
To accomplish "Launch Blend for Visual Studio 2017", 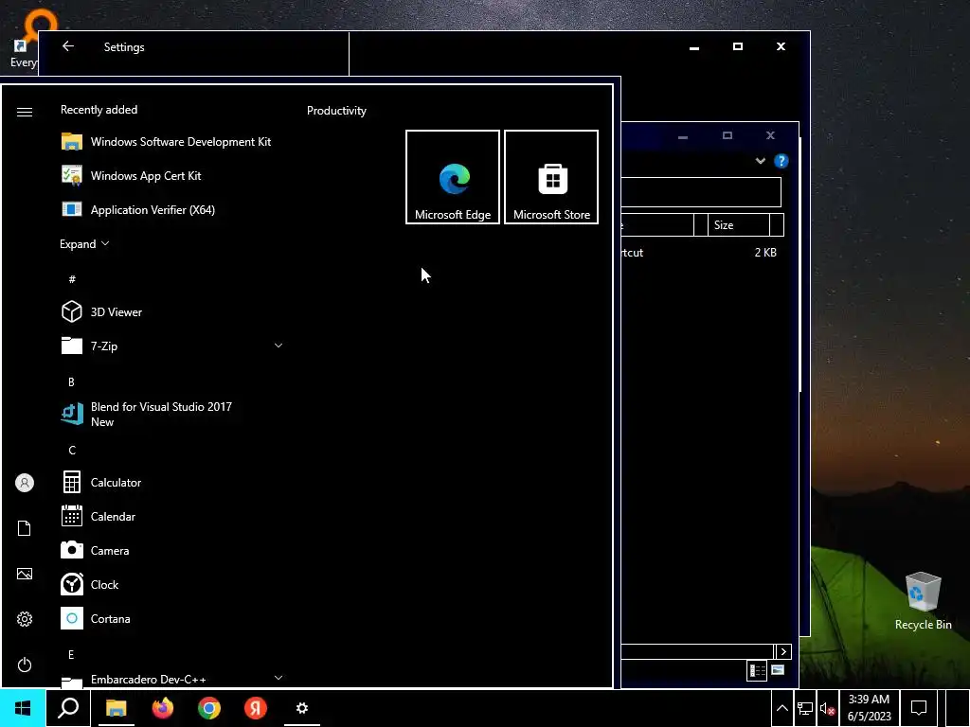I will point(172,415).
